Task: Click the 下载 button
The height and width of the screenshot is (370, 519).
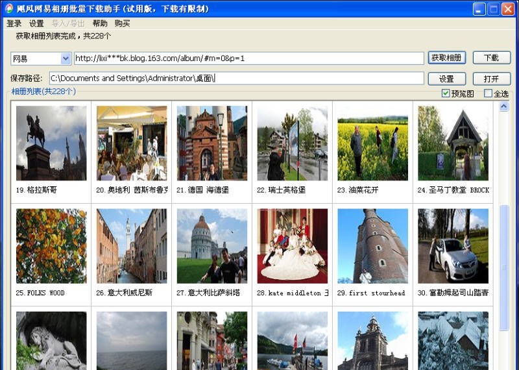Action: (492, 58)
